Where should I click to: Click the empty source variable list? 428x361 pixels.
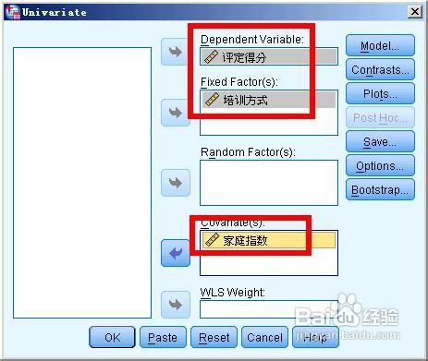(x=82, y=183)
